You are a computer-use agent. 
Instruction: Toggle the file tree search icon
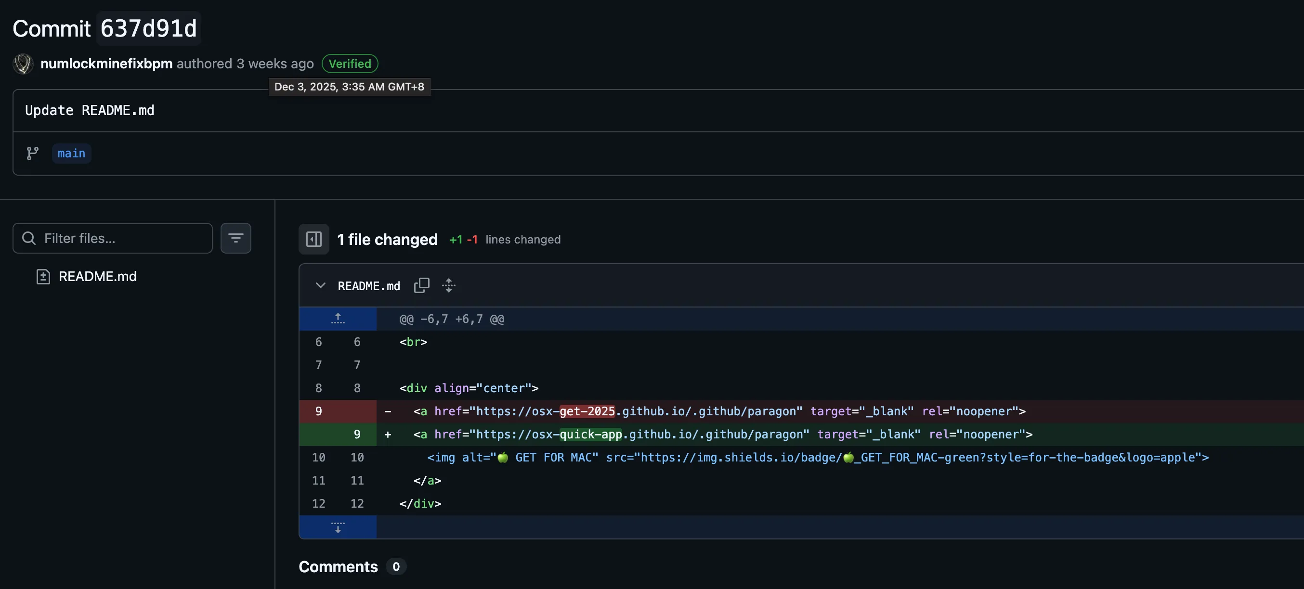28,238
